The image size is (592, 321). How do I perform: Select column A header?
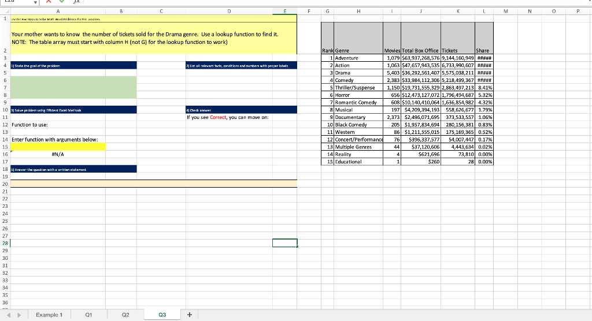(x=58, y=12)
